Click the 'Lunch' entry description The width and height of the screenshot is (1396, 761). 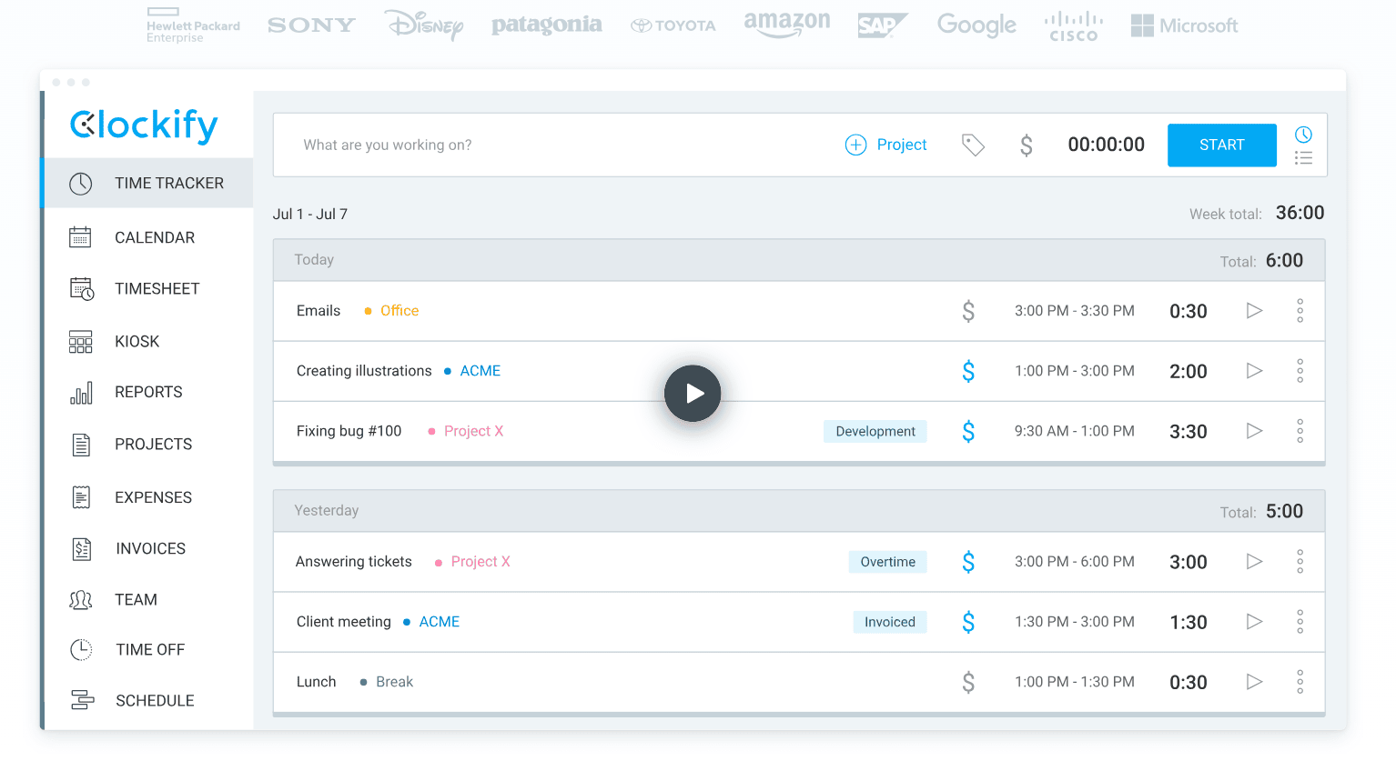click(316, 682)
